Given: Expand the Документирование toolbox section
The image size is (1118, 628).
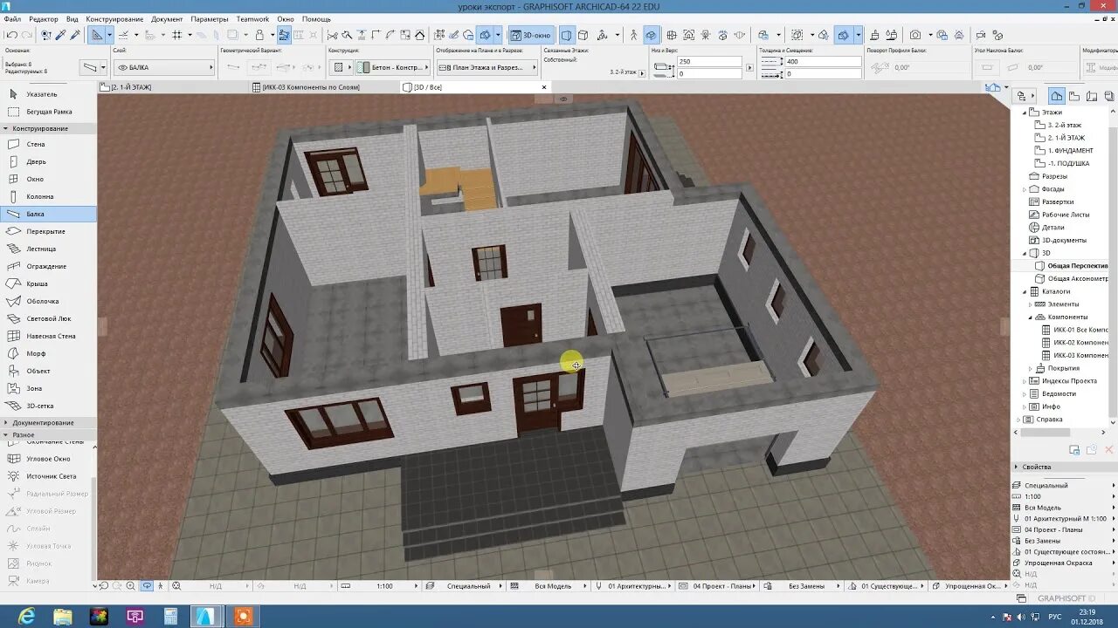Looking at the screenshot, I should (x=48, y=423).
